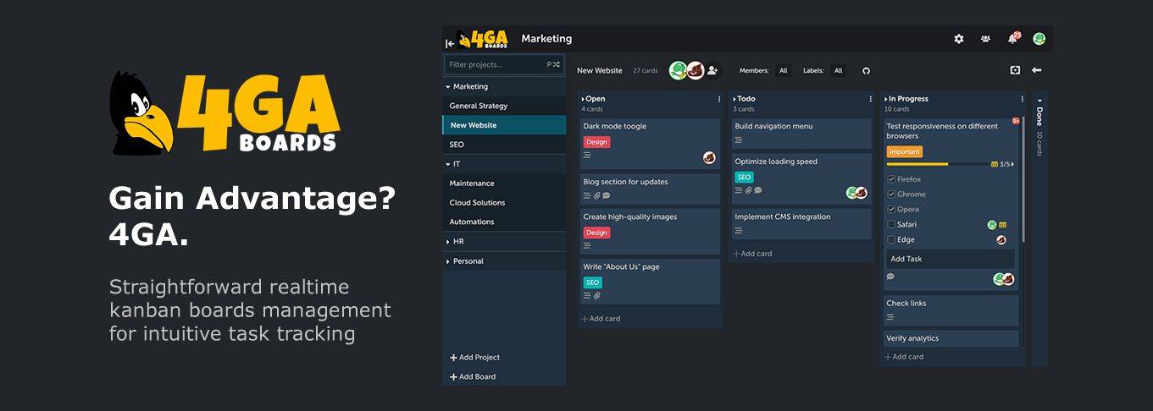Click the Add Project button

pyautogui.click(x=475, y=358)
